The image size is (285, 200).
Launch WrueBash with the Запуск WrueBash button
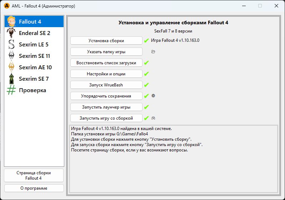coord(106,85)
